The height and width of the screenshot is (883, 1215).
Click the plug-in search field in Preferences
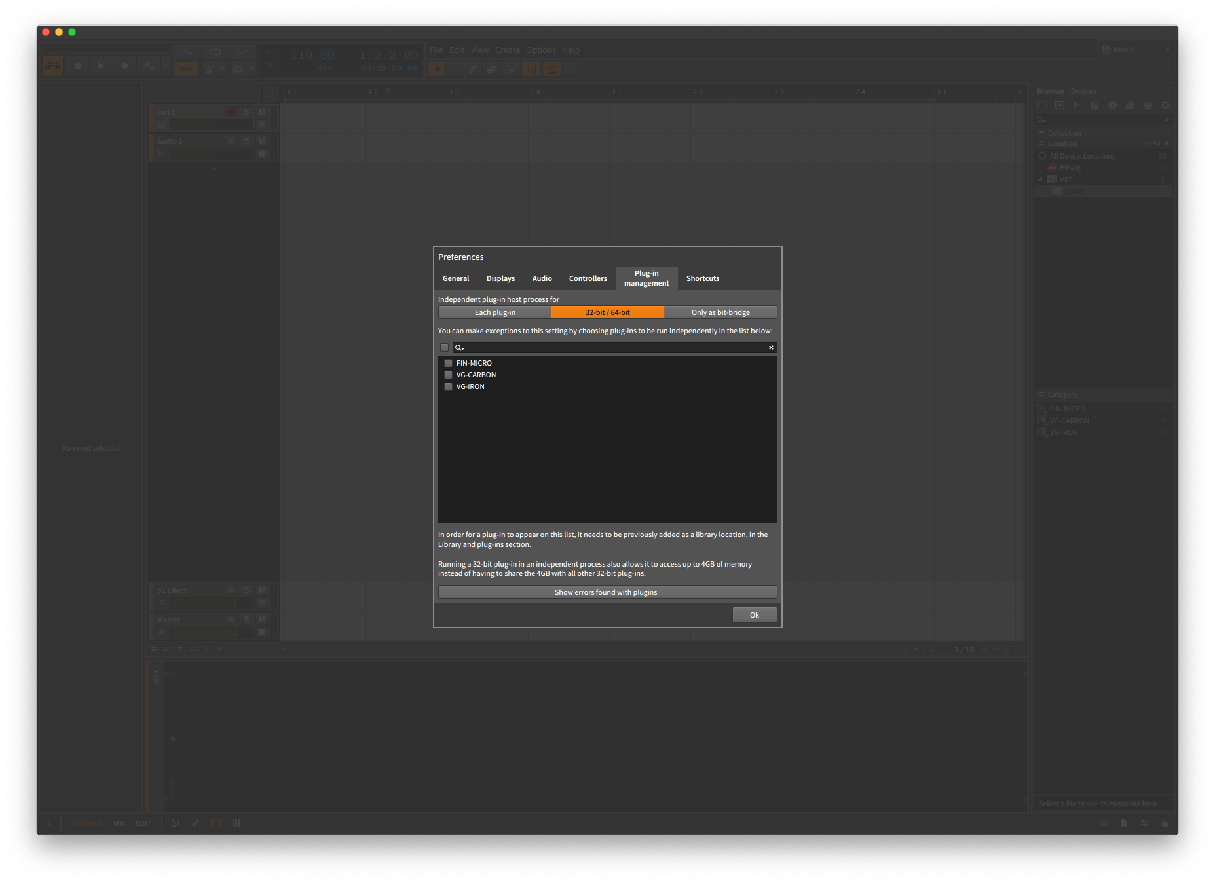[x=616, y=347]
